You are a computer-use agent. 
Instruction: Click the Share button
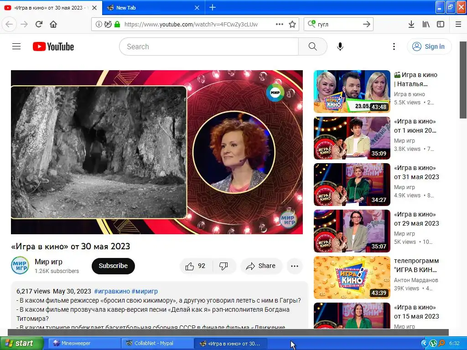261,266
